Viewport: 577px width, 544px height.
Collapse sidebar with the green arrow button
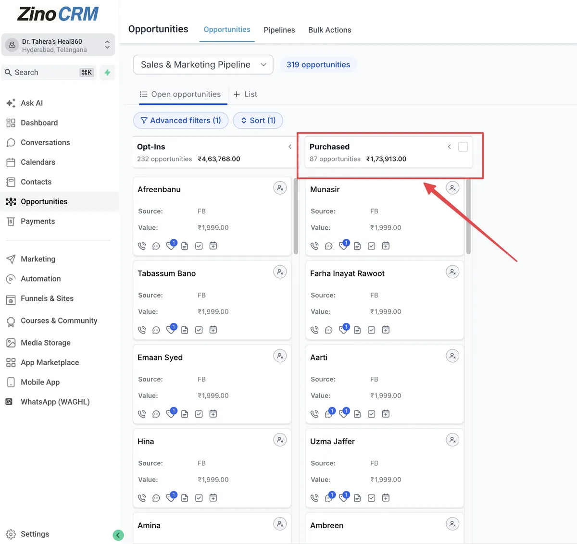click(118, 535)
